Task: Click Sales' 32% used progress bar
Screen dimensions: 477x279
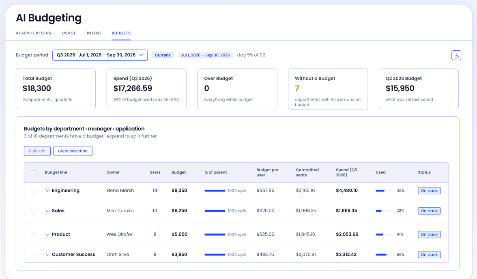Action: point(385,211)
